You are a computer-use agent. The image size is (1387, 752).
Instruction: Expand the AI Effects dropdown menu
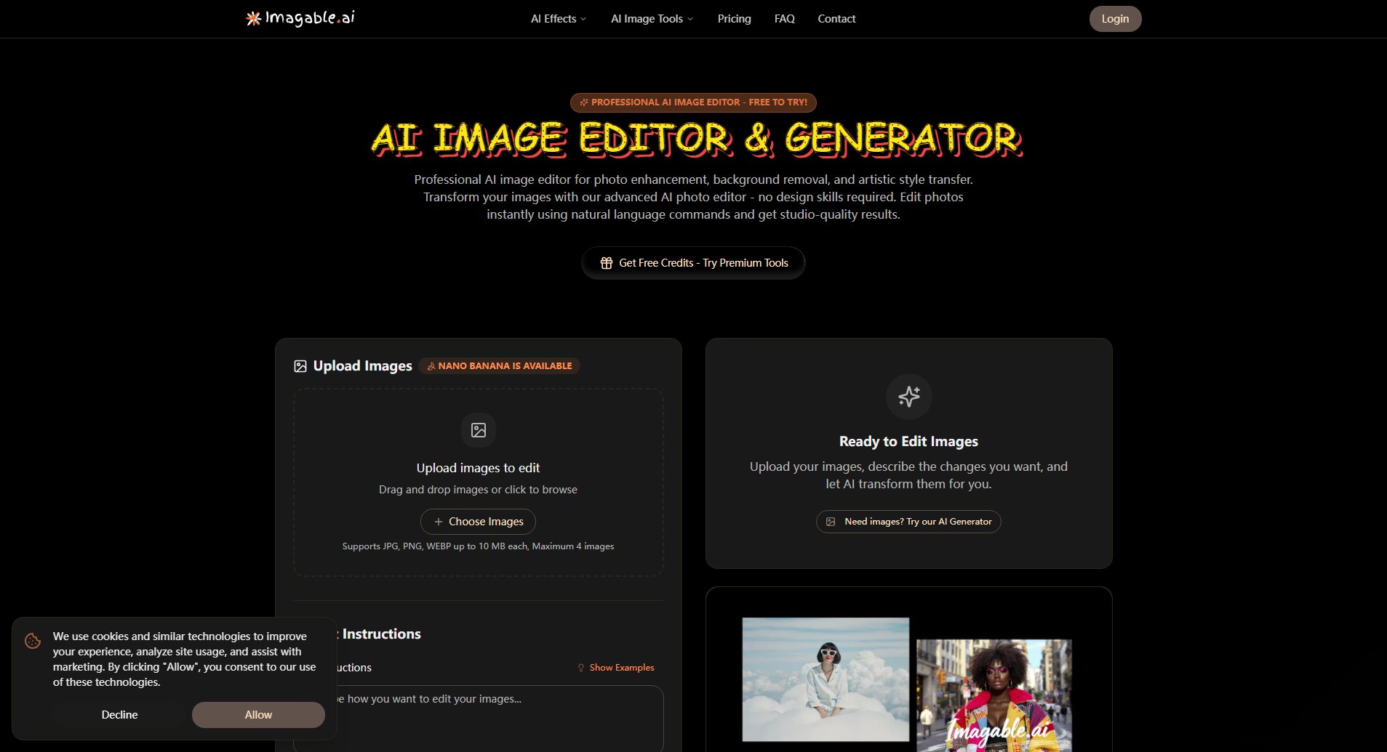coord(558,19)
